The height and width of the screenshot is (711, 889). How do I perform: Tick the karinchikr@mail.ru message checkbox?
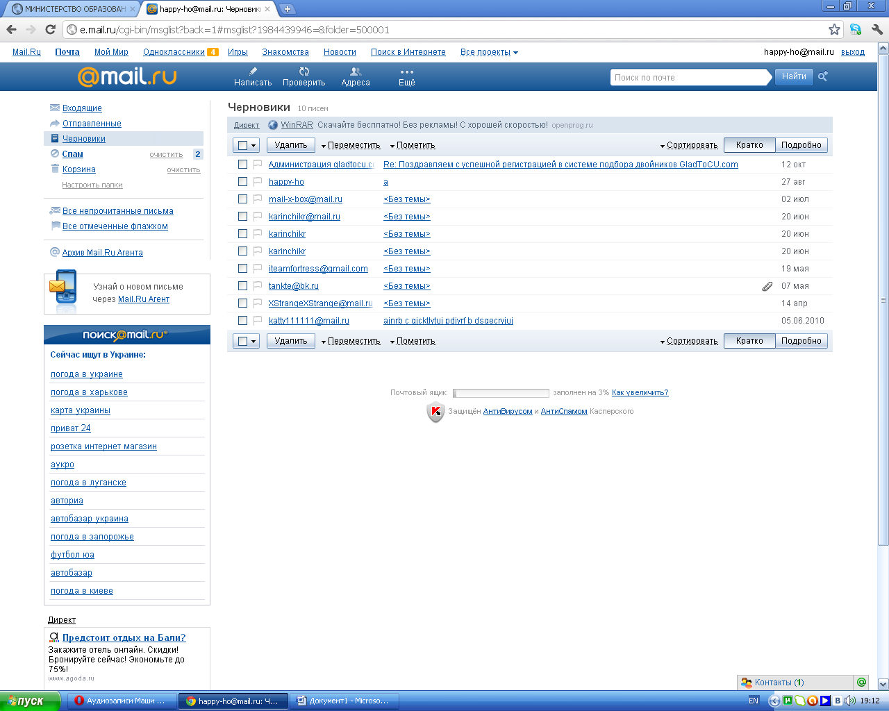[x=242, y=216]
